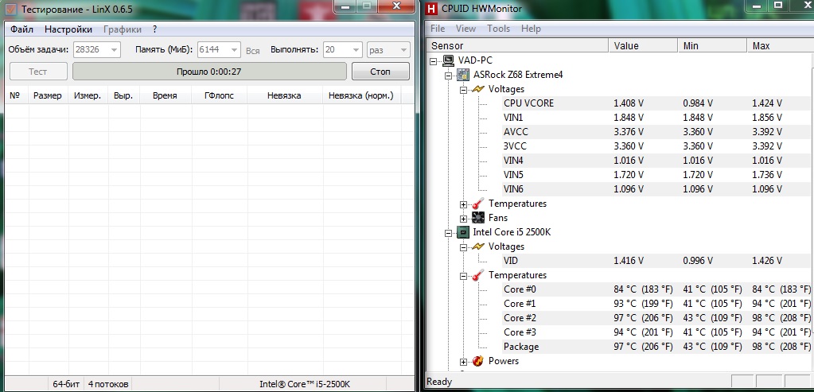Open the Графики menu in LinX

click(x=123, y=29)
